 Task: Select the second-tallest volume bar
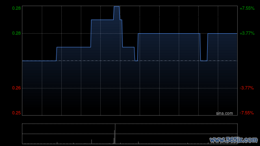114,137
